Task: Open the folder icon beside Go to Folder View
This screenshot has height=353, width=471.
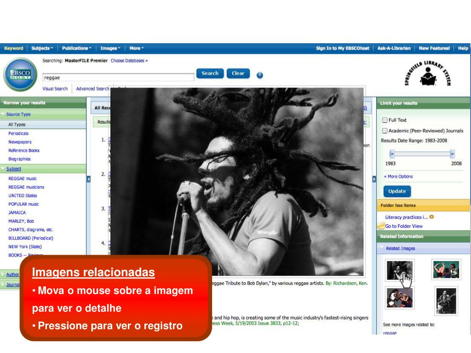Action: point(381,226)
